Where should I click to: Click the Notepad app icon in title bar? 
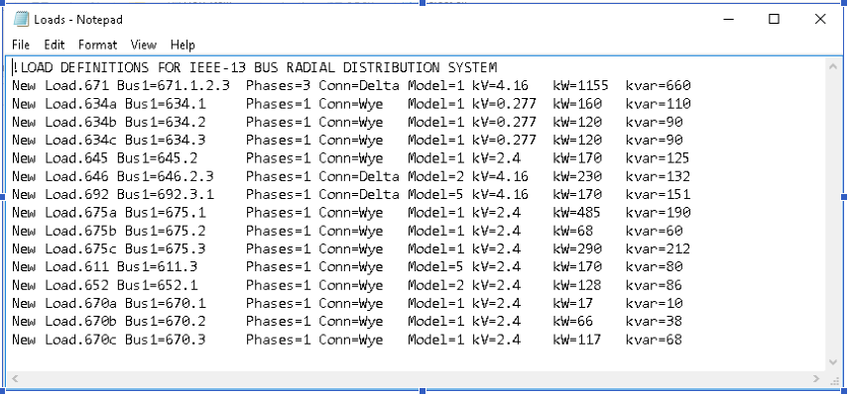pyautogui.click(x=21, y=19)
